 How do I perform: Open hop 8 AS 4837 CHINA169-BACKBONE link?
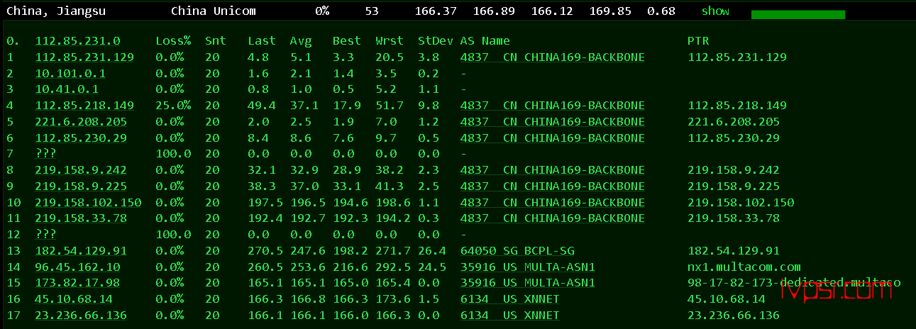tap(553, 170)
